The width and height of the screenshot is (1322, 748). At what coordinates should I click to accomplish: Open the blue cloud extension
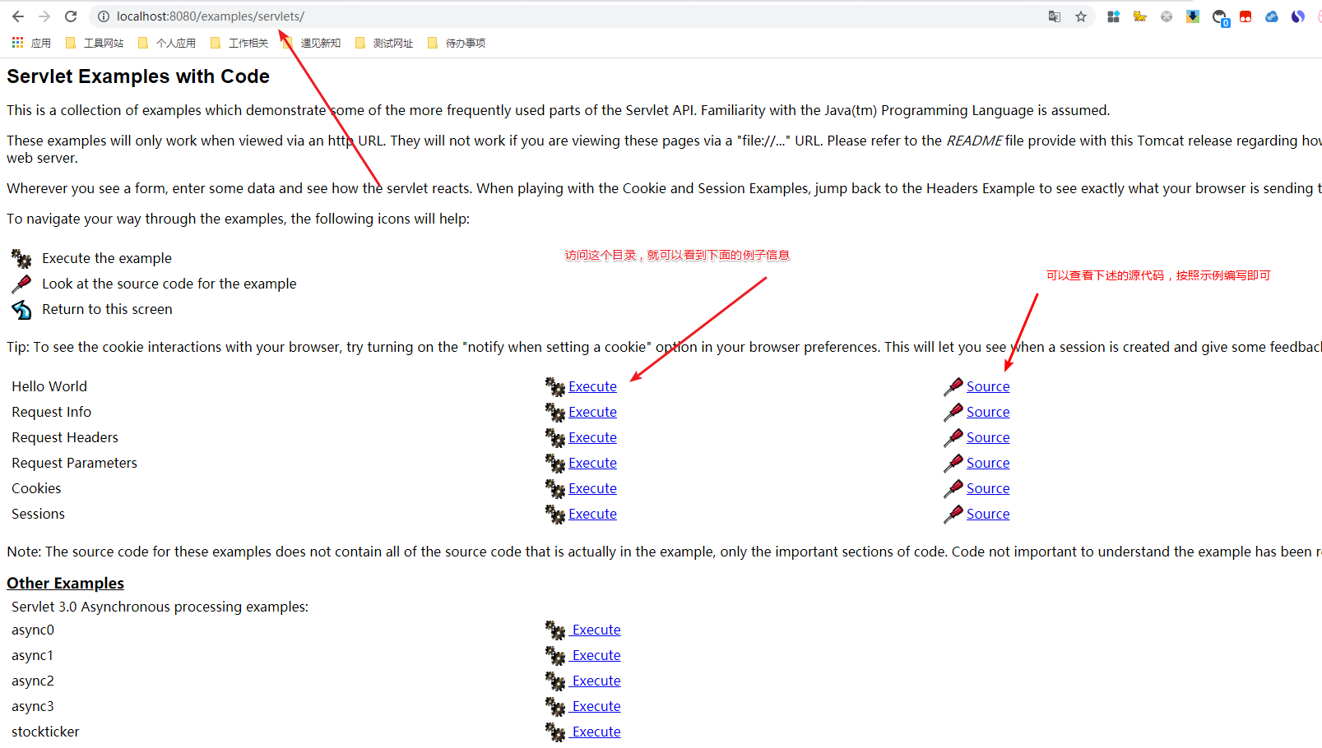pyautogui.click(x=1272, y=16)
